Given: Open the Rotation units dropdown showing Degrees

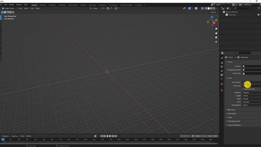Looking at the screenshot, I should click(x=252, y=93).
